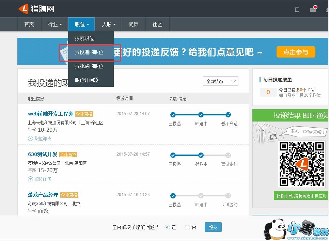Click 企业直招 badge next to web前端开发工程师

click(84, 114)
